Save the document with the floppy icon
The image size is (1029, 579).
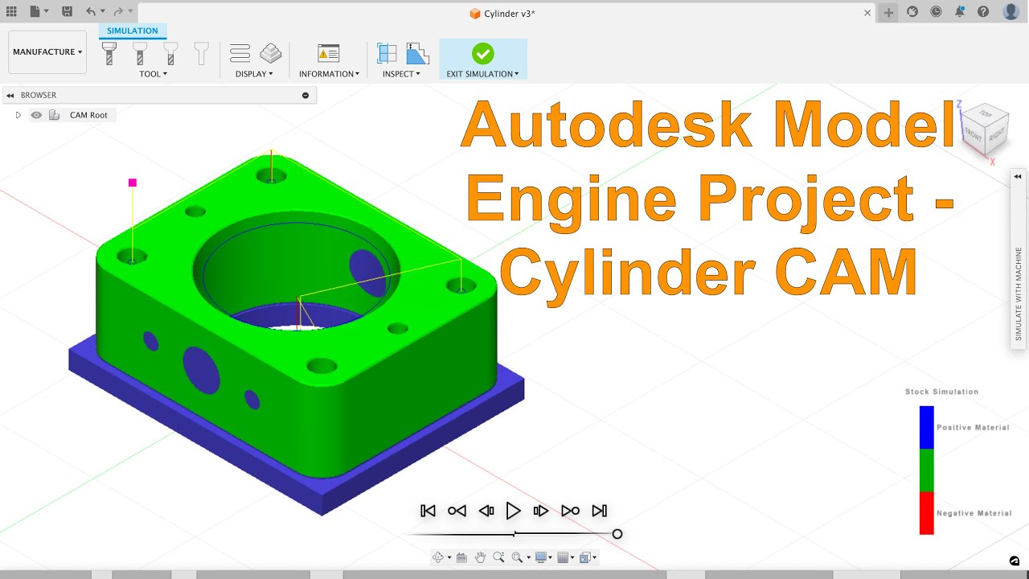(67, 11)
